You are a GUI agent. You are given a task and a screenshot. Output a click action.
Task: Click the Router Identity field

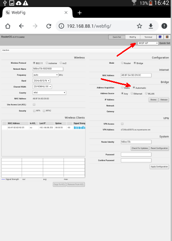[x=136, y=142]
